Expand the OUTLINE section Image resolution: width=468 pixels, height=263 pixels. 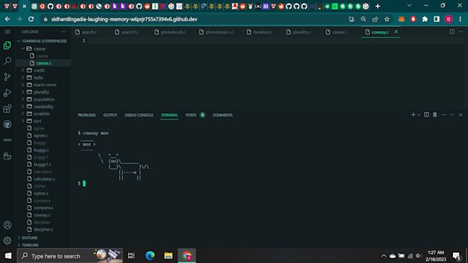tap(29, 238)
